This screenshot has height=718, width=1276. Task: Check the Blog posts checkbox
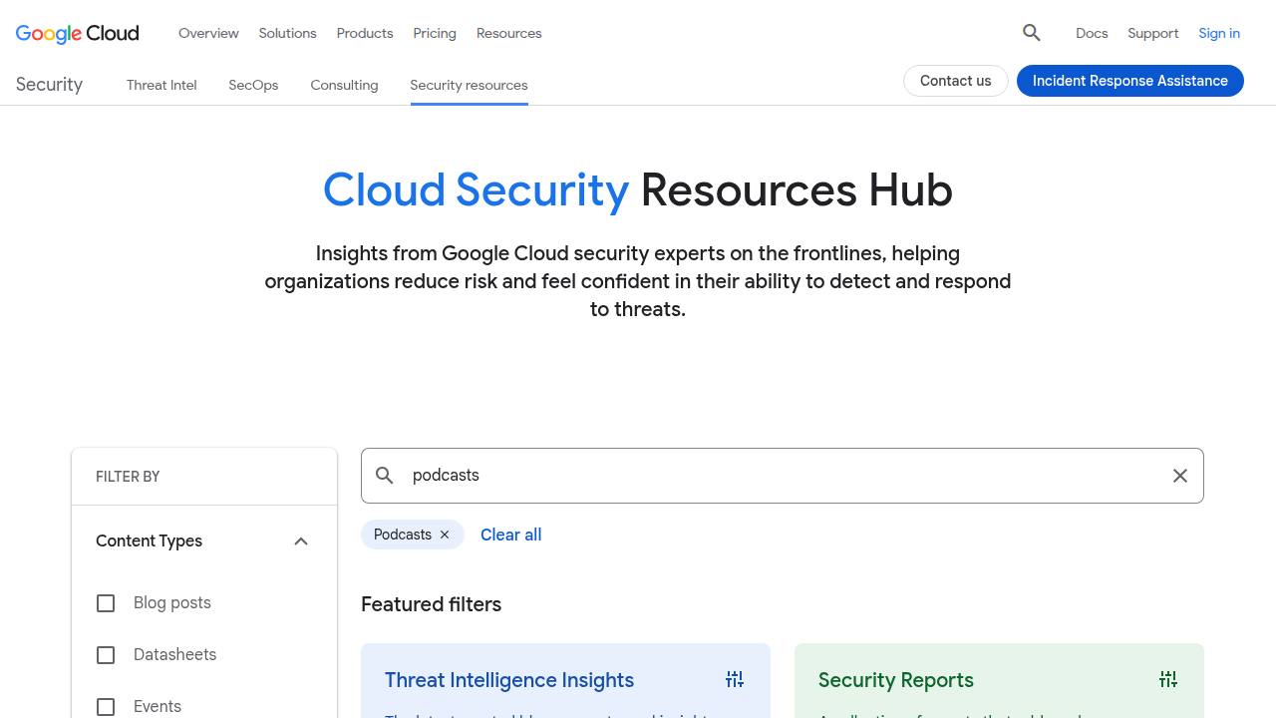(x=106, y=603)
